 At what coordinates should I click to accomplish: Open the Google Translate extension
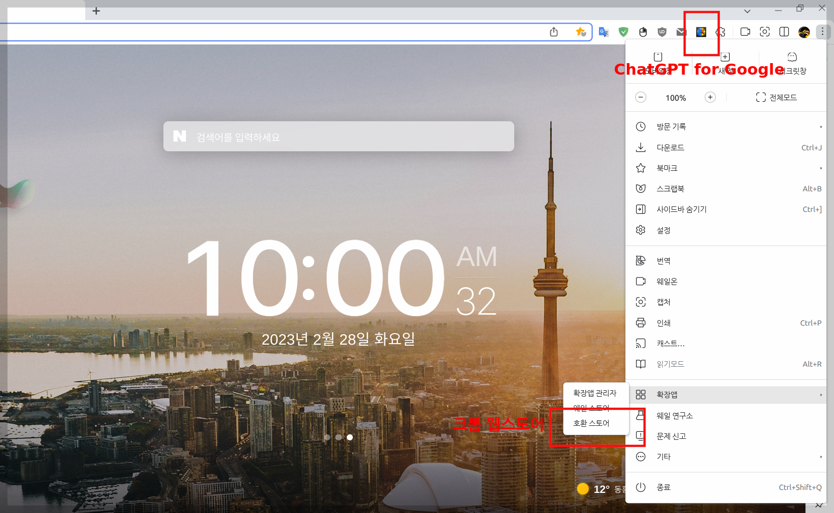click(x=603, y=32)
